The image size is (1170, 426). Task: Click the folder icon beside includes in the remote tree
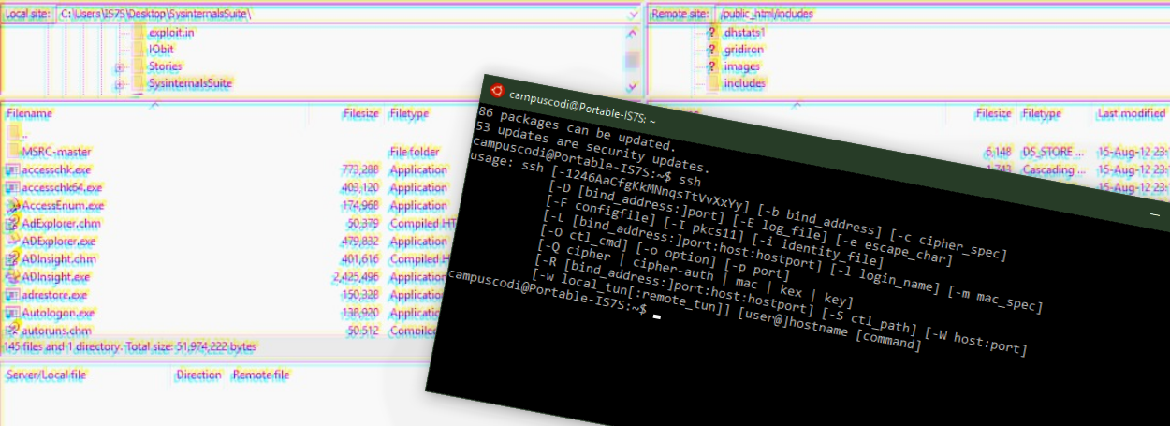pos(714,83)
